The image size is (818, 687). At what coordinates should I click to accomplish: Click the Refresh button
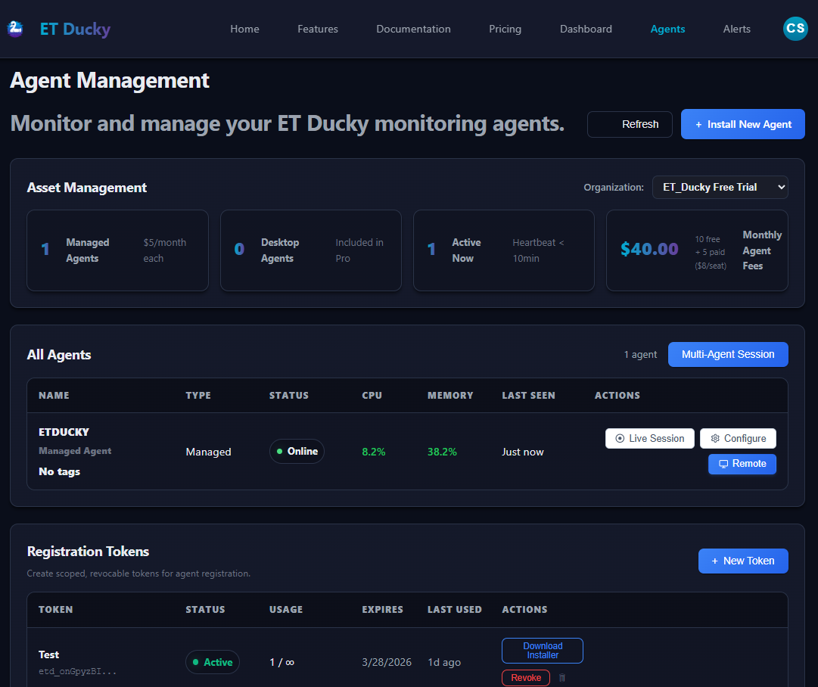click(x=630, y=124)
